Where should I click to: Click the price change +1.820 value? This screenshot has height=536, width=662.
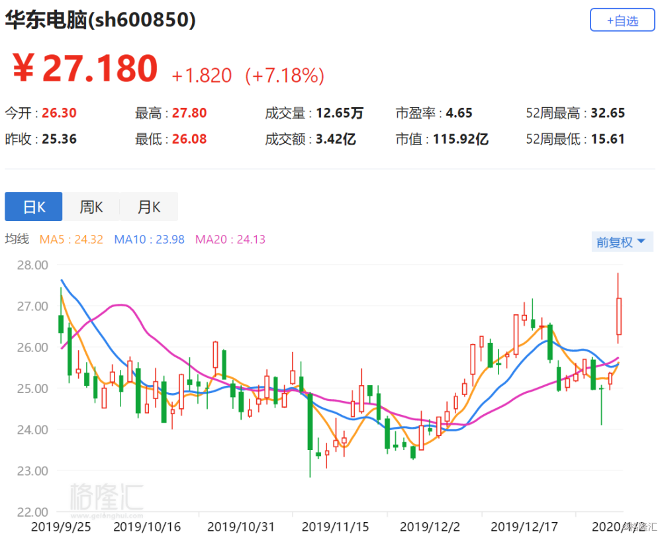click(x=202, y=76)
